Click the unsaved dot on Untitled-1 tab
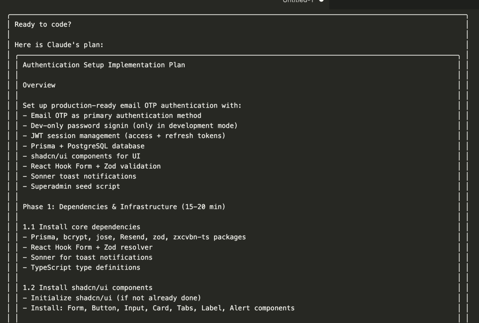479x323 pixels. [321, 1]
